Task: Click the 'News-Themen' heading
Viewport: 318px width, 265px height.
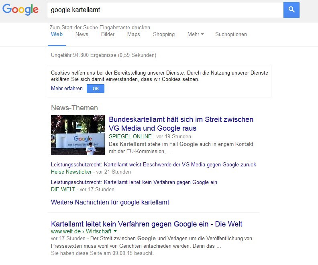Action: point(74,108)
